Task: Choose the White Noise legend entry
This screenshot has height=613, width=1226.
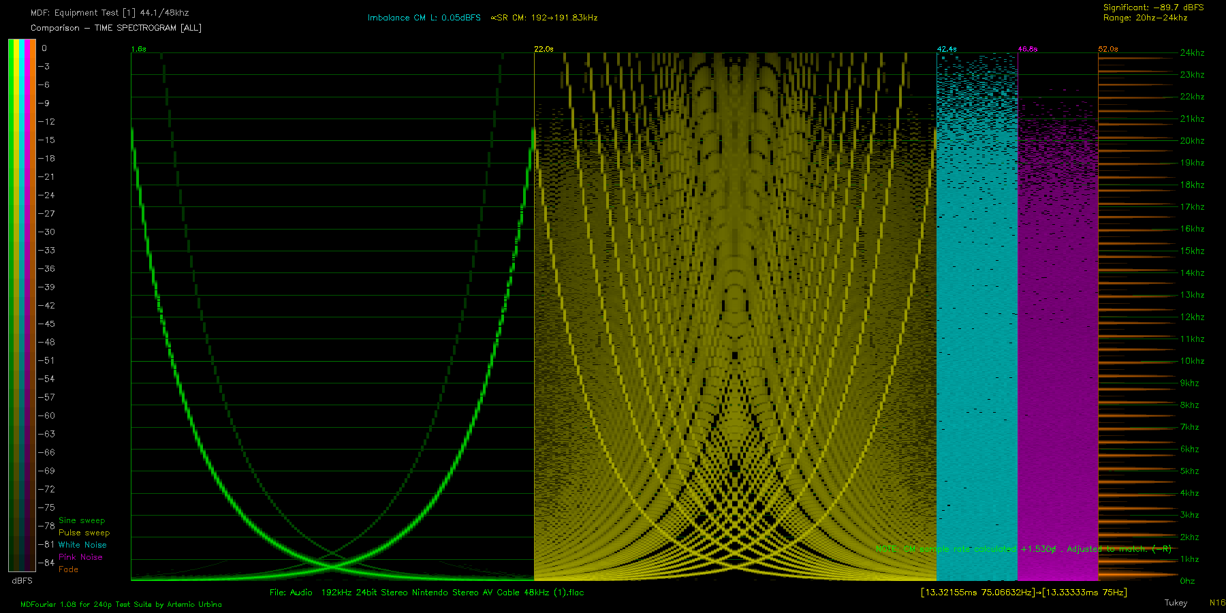Action: [82, 545]
